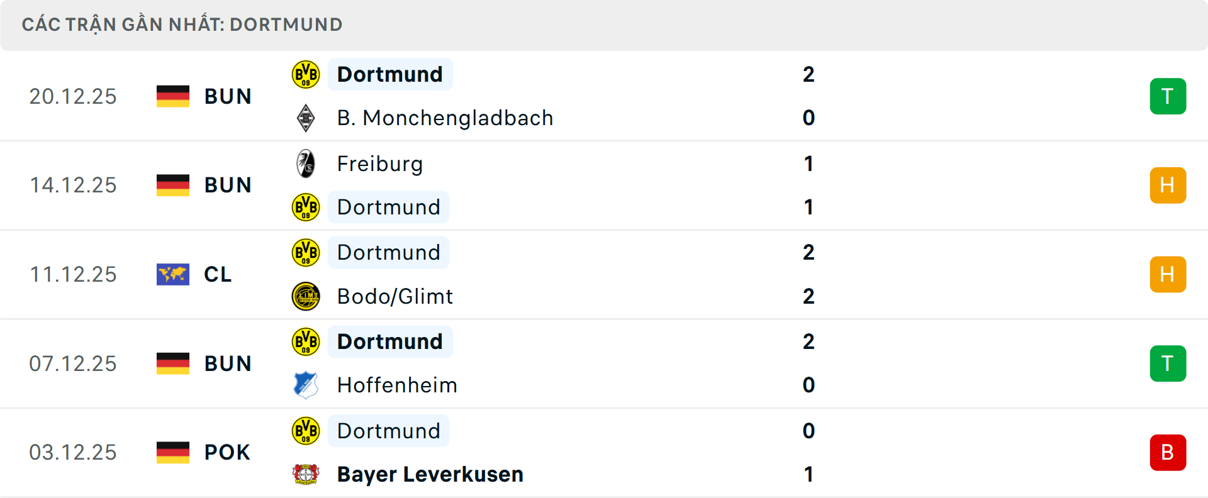Open the Bodo/Glimt club logo
1208x498 pixels.
306,296
